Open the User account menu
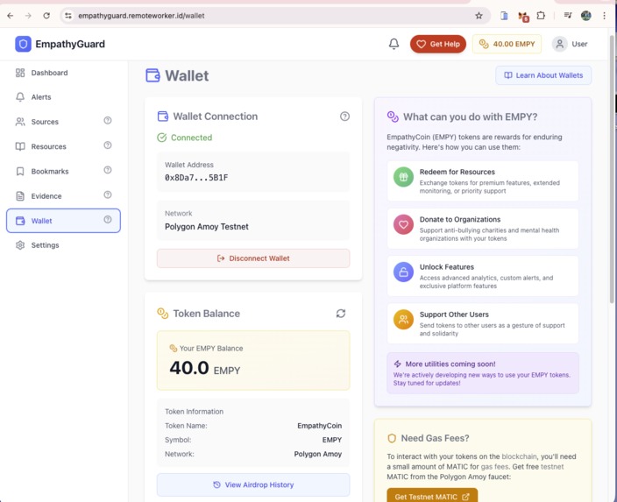Image resolution: width=617 pixels, height=502 pixels. click(570, 44)
